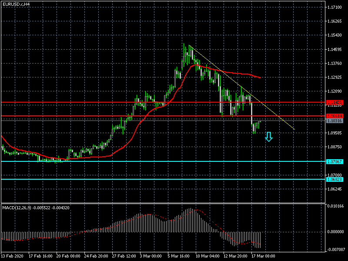Click the cyan 1.06823 price label
The height and width of the screenshot is (261, 348).
(335, 179)
